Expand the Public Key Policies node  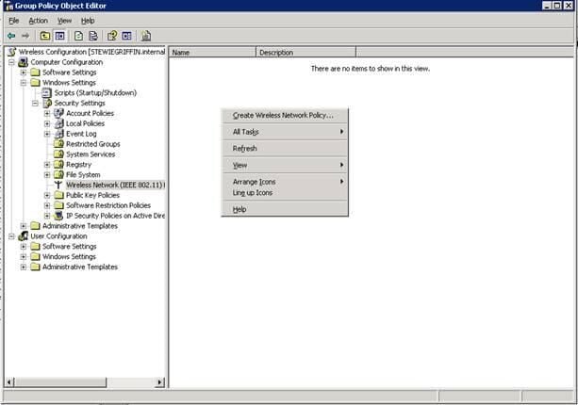coord(47,195)
